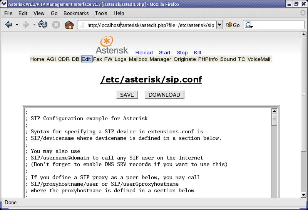Click the text area's scrollbar down arrow
Image resolution: width=308 pixels, height=210 pixels.
pyautogui.click(x=274, y=195)
